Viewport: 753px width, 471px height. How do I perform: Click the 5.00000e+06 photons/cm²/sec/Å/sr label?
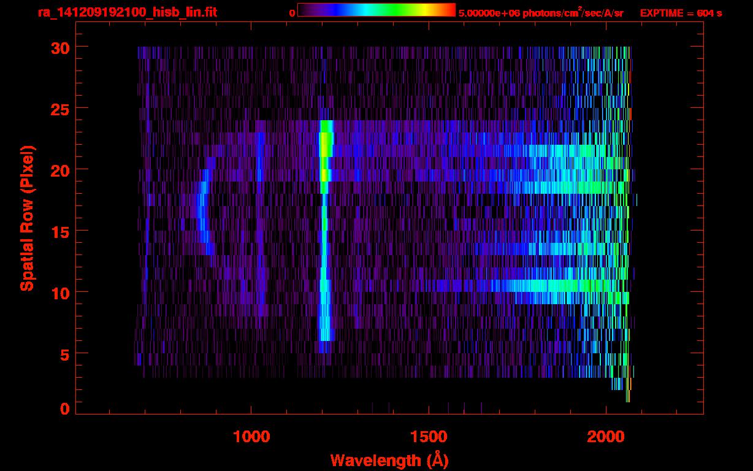(541, 12)
